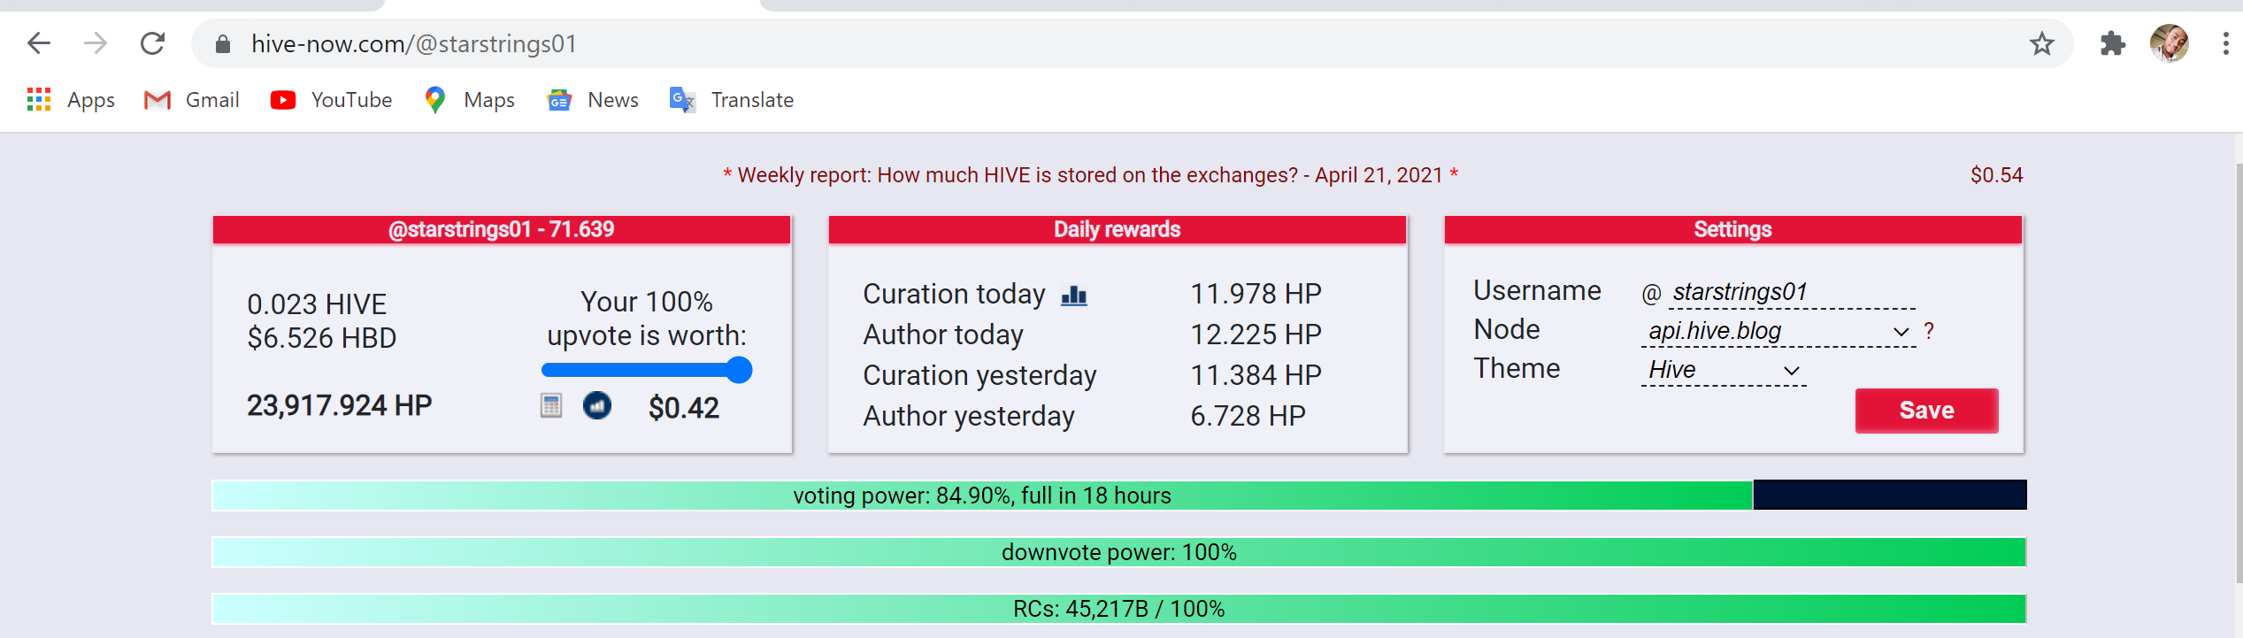Click the browser forward arrow
This screenshot has height=638, width=2243.
coord(96,43)
